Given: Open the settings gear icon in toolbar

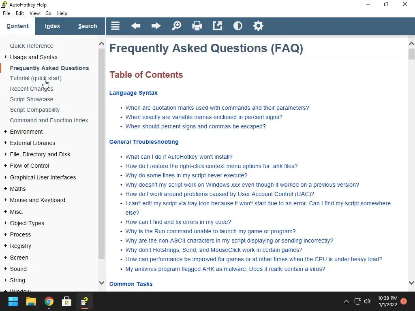Looking at the screenshot, I should tap(258, 26).
